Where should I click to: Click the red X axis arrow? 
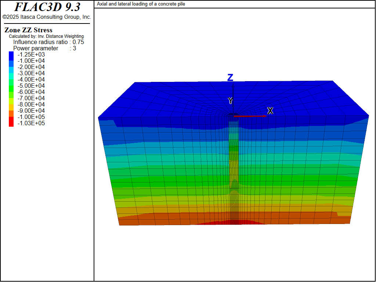pyautogui.click(x=249, y=116)
